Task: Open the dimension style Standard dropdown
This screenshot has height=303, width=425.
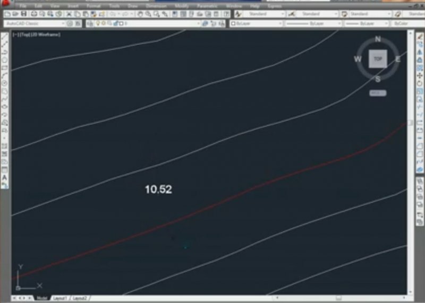Action: click(x=317, y=14)
